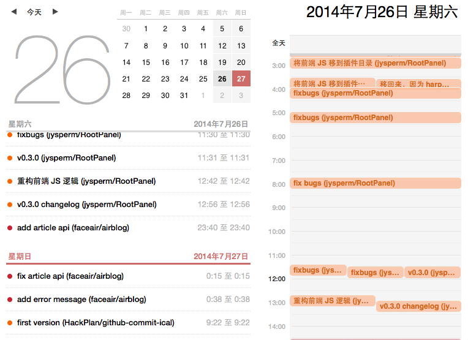Jump to today with 今天 button
This screenshot has height=340, width=468.
coord(34,12)
